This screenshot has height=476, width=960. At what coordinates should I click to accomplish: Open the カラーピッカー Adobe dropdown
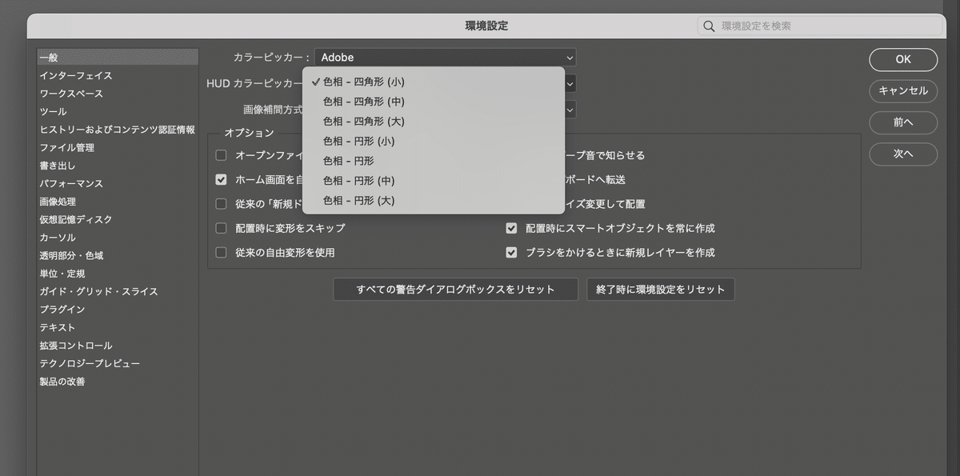(x=445, y=58)
